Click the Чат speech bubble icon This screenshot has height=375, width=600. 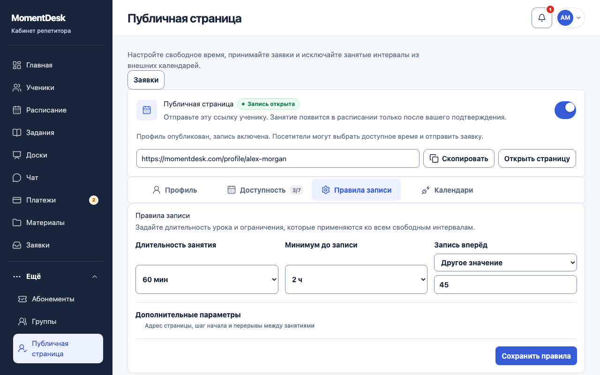tap(17, 178)
